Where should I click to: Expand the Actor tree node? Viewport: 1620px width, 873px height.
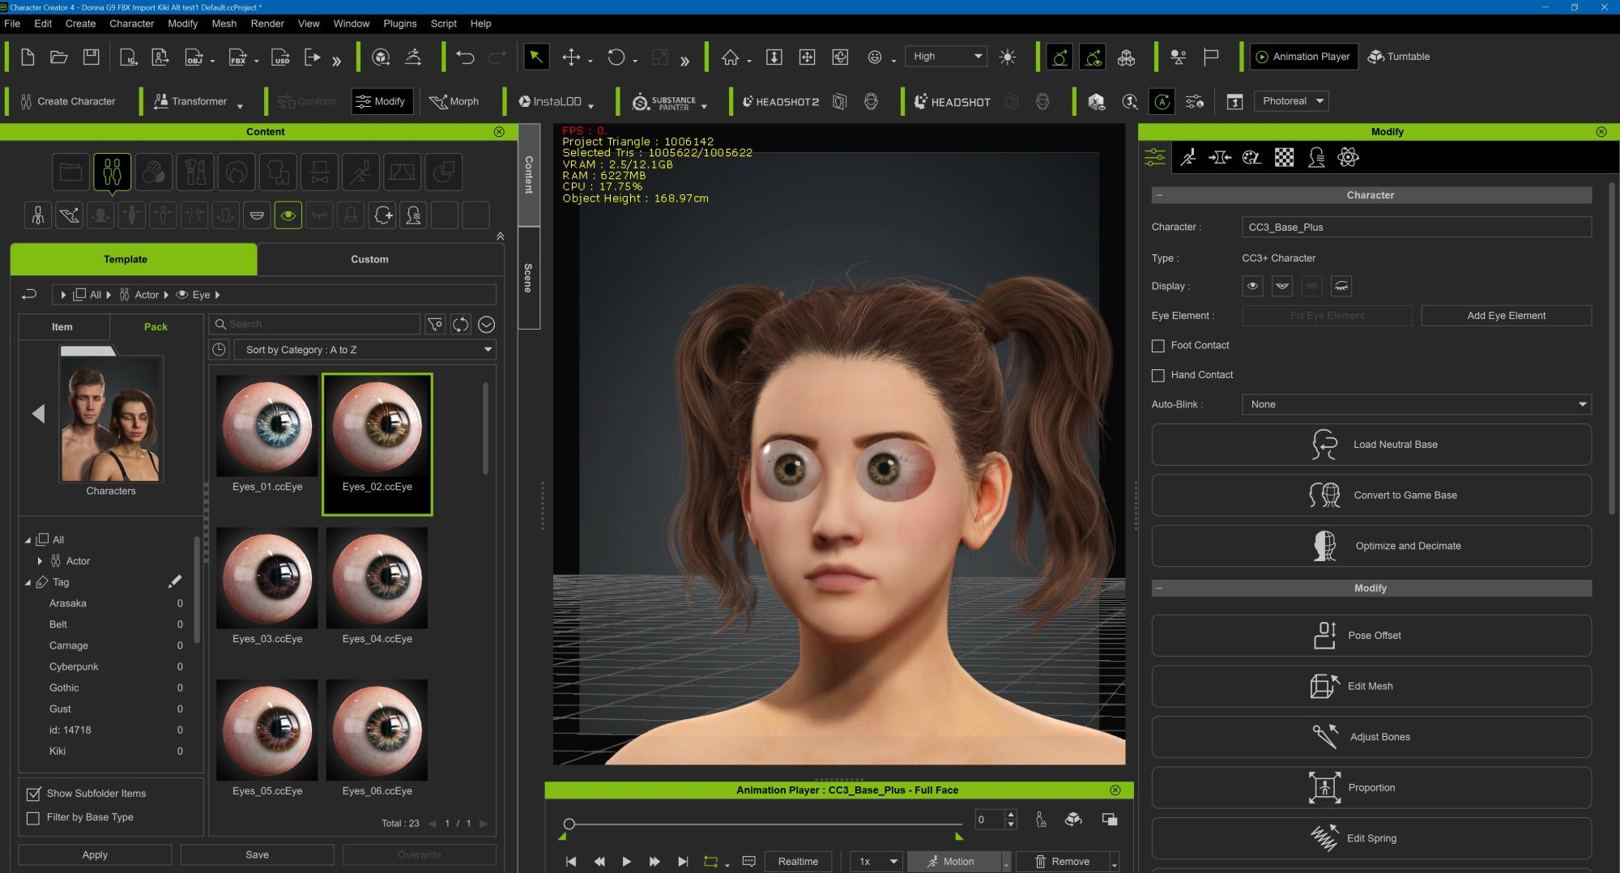(40, 560)
